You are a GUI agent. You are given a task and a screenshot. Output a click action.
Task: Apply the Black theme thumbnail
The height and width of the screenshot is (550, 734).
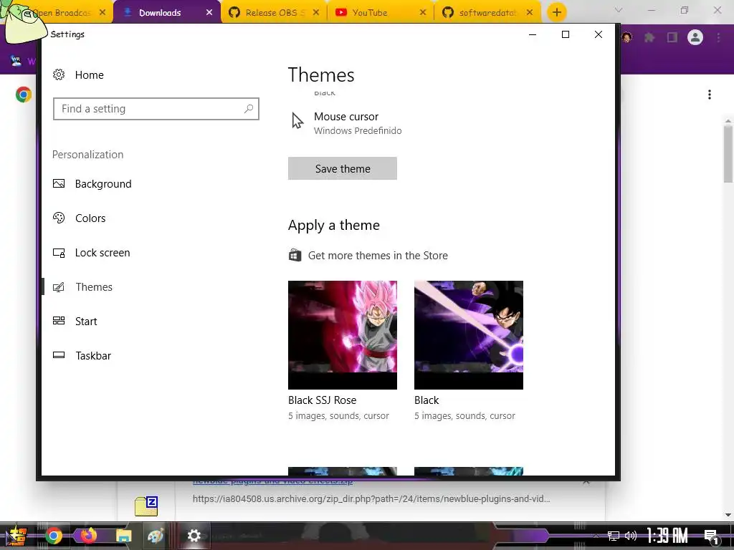469,335
